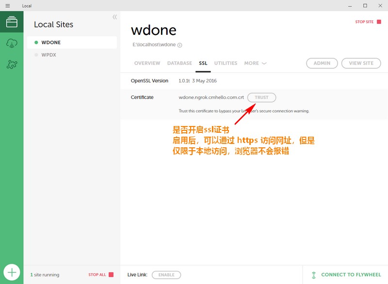
Task: Open the hamburger menu in the title bar
Action: (8, 5)
